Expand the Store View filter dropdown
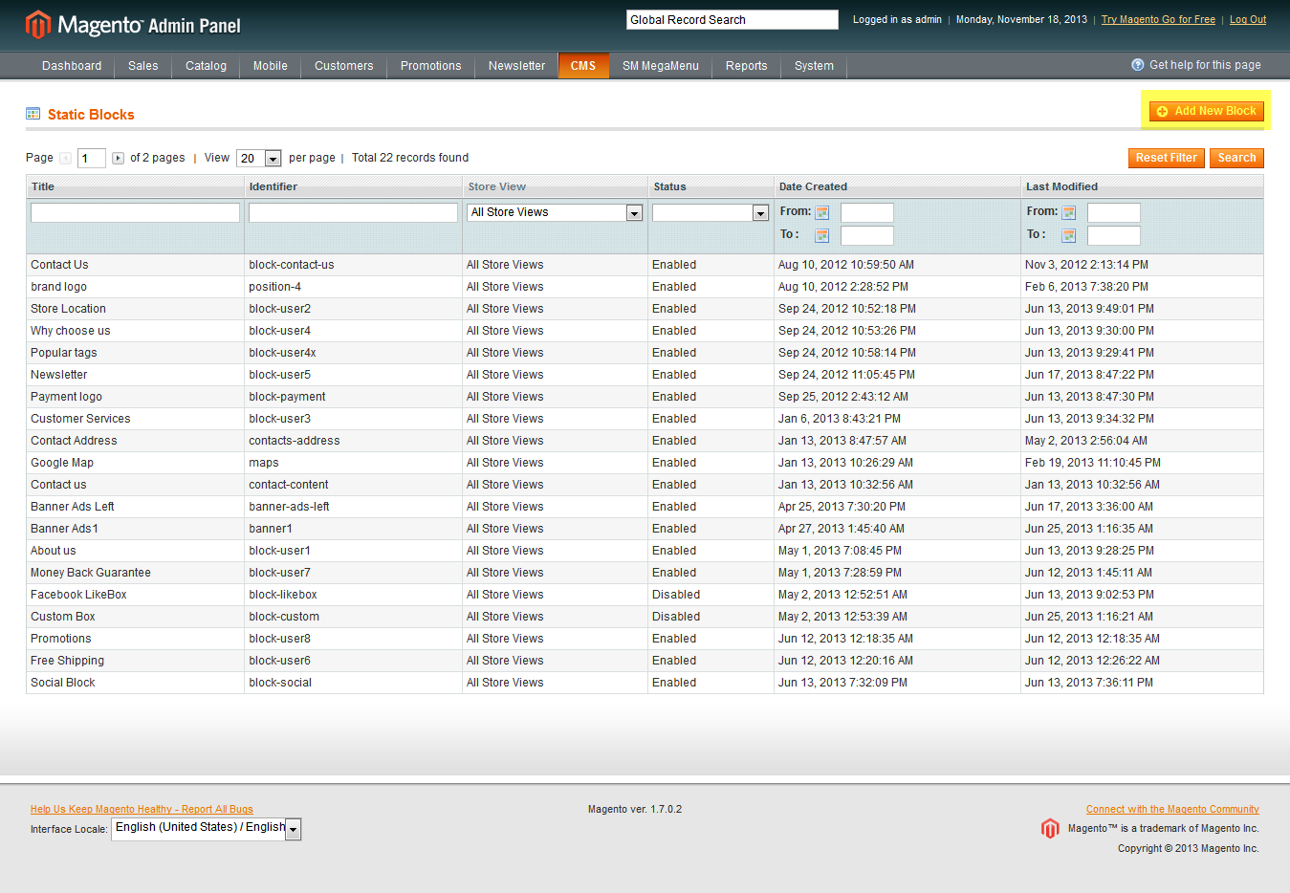Image resolution: width=1290 pixels, height=893 pixels. coord(555,212)
